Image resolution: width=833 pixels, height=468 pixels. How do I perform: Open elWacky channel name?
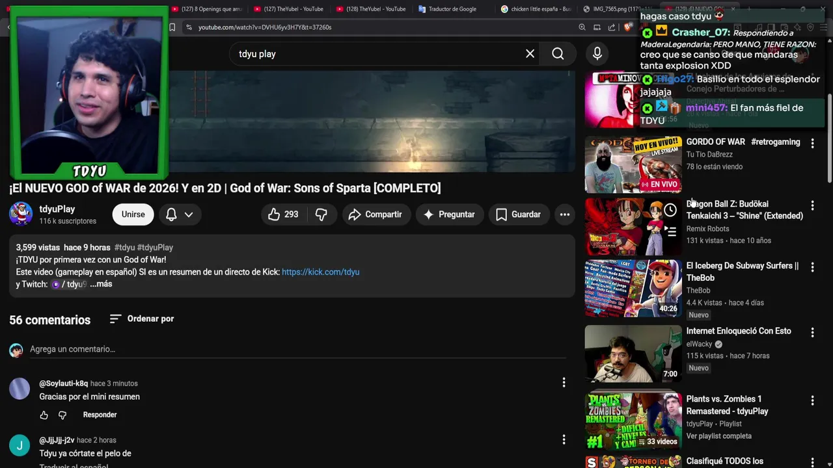tap(699, 344)
